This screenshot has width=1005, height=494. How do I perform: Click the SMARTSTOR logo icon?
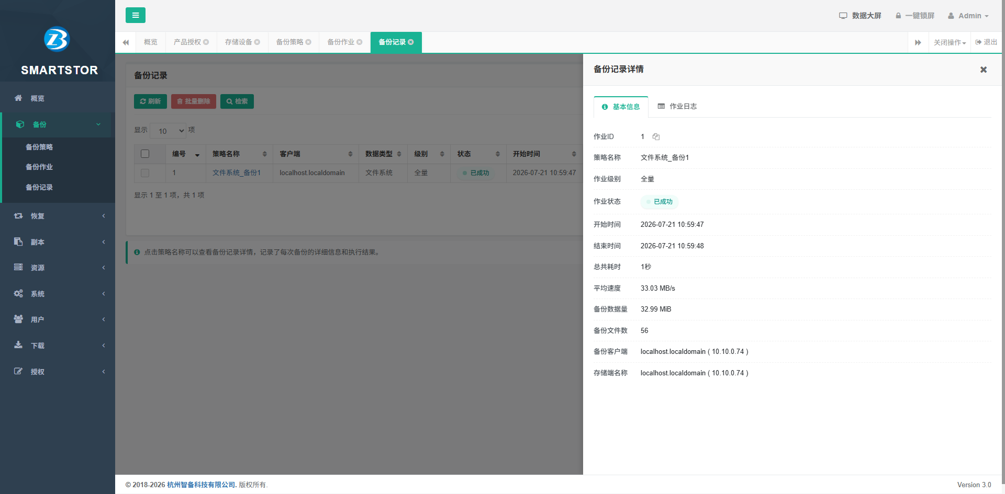coord(57,39)
